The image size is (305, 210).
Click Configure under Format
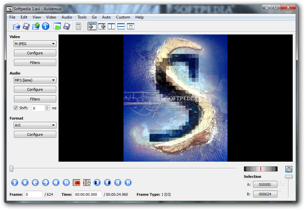pyautogui.click(x=35, y=134)
